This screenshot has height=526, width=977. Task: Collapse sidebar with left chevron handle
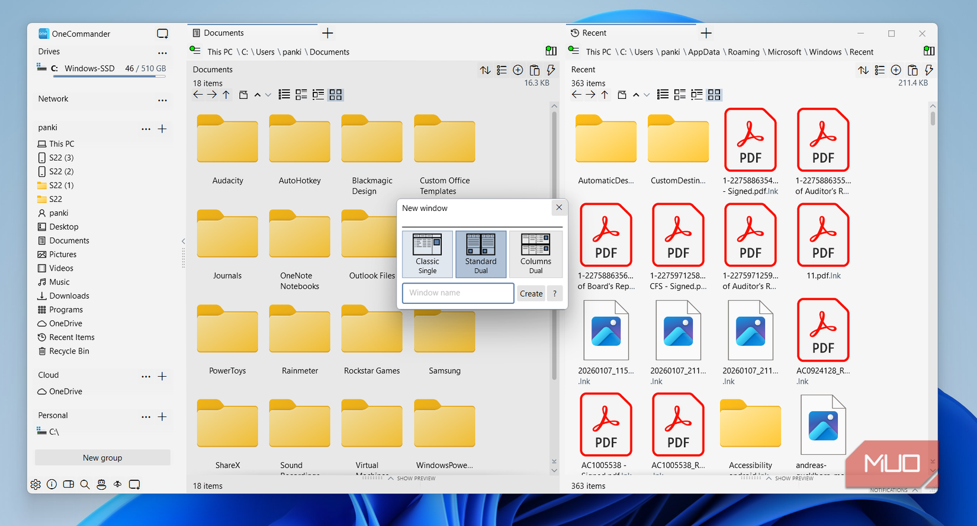coord(183,241)
